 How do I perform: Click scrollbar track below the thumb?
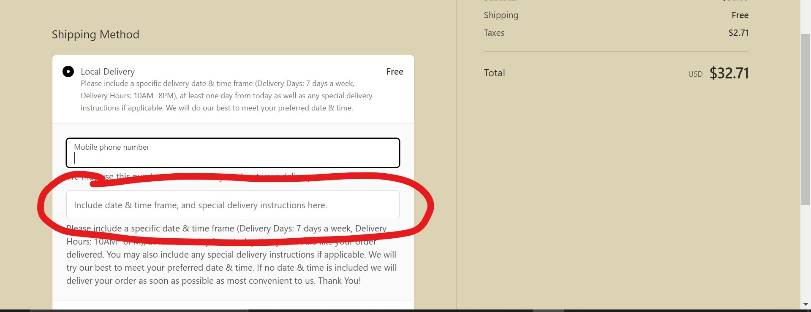click(806, 253)
